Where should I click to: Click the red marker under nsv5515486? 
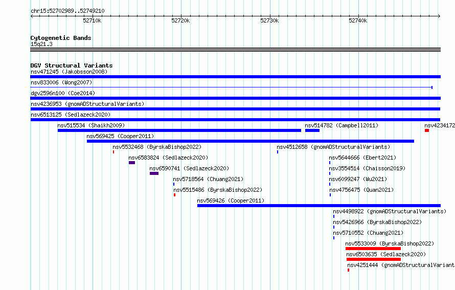[x=175, y=195]
